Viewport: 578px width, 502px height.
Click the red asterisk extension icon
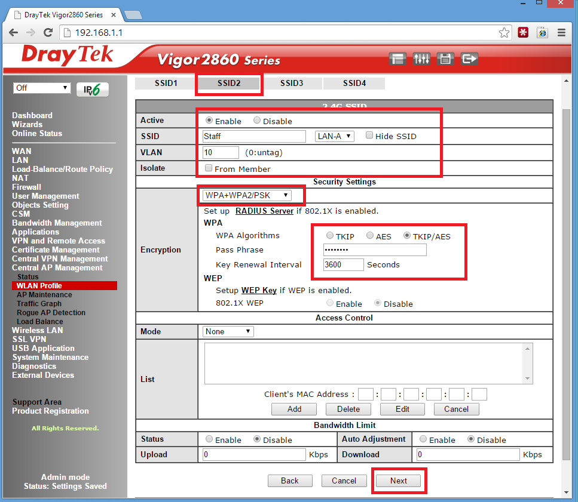pyautogui.click(x=522, y=32)
